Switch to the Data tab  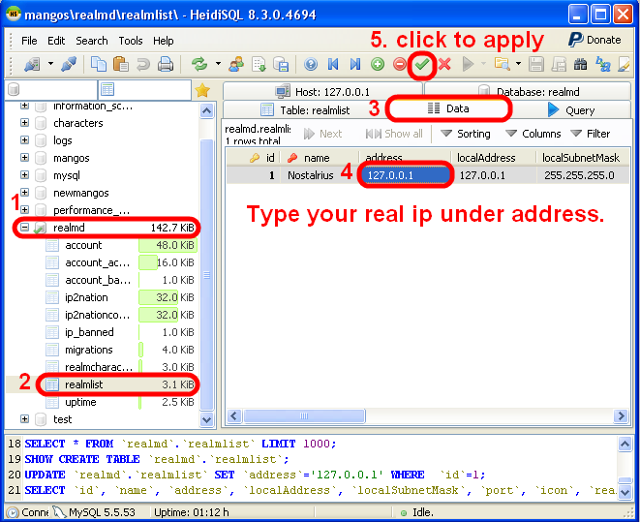click(x=448, y=108)
